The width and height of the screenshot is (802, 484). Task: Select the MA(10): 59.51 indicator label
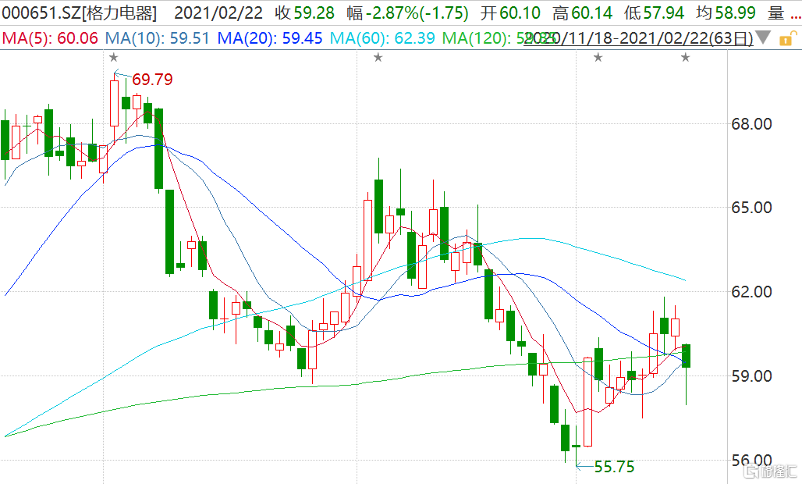click(158, 38)
